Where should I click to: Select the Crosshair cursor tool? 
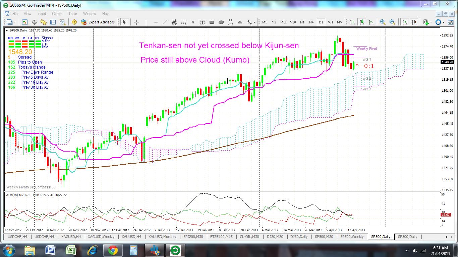[136, 22]
